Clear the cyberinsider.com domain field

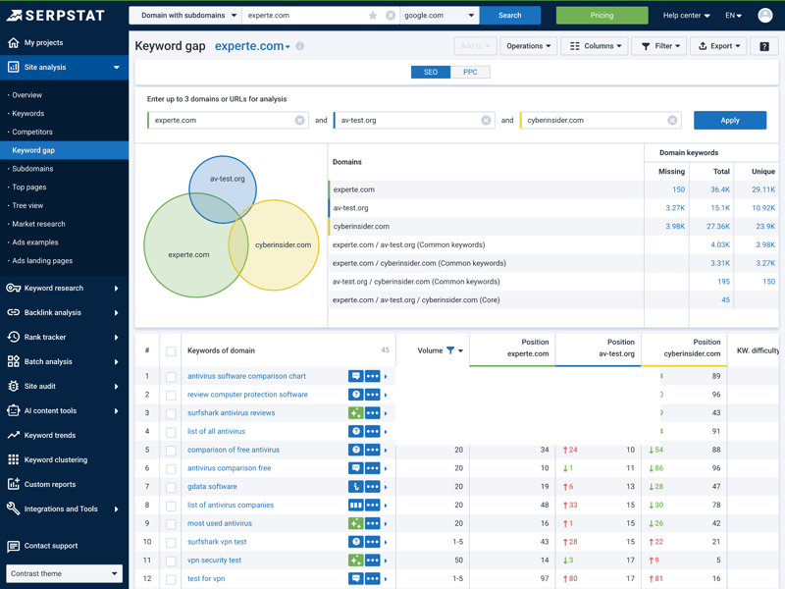click(672, 121)
